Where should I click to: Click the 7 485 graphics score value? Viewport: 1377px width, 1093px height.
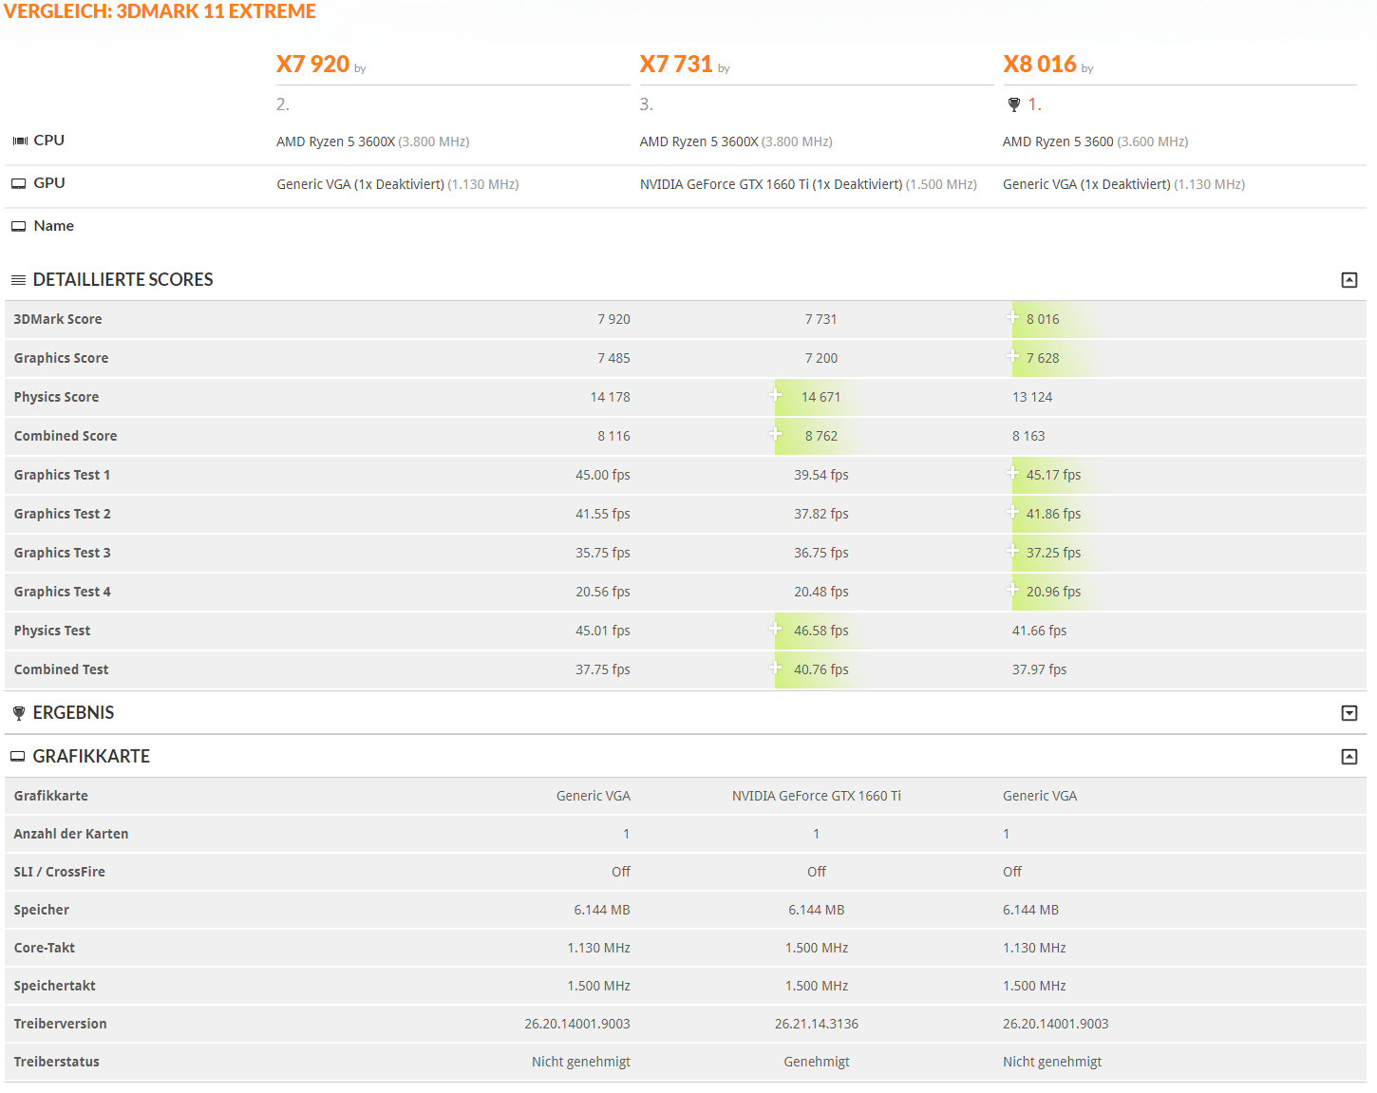pyautogui.click(x=613, y=358)
